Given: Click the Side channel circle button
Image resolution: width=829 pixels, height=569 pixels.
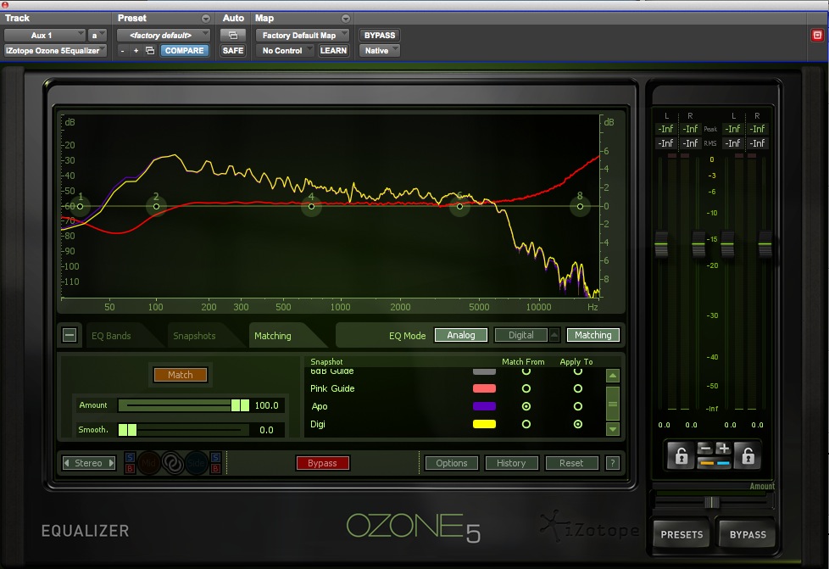Looking at the screenshot, I should click(196, 463).
